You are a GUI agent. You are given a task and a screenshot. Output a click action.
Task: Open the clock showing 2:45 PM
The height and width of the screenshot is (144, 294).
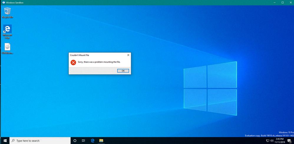click(280, 140)
